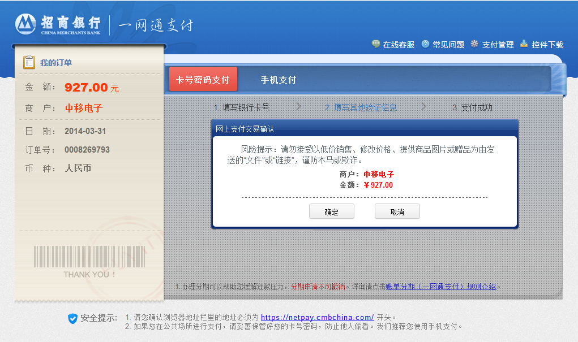Click the order amount 927.00 元
This screenshot has width=578, height=342.
91,88
